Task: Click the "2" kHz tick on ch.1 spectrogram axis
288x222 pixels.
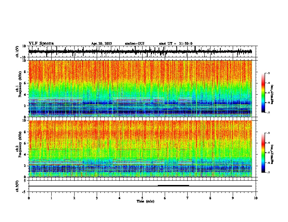Action: [25, 106]
